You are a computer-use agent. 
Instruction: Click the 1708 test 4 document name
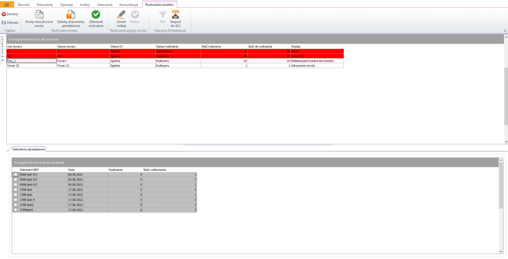pos(43,199)
